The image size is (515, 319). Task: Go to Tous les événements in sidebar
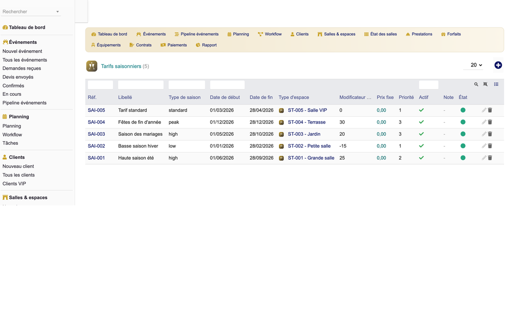pyautogui.click(x=25, y=60)
